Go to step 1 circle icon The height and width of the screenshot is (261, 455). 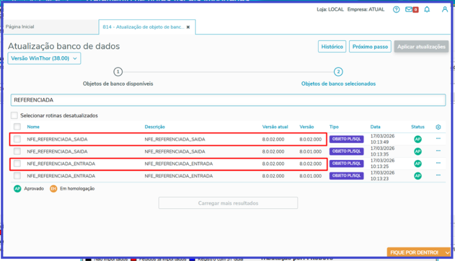click(118, 71)
